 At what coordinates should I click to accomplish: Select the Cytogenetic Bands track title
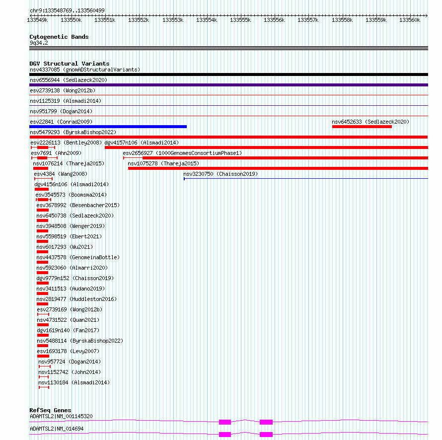point(59,37)
